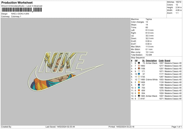Select Madeira Classic 40 brand in stop row 12
This screenshot has width=183, height=129.
pyautogui.click(x=173, y=93)
